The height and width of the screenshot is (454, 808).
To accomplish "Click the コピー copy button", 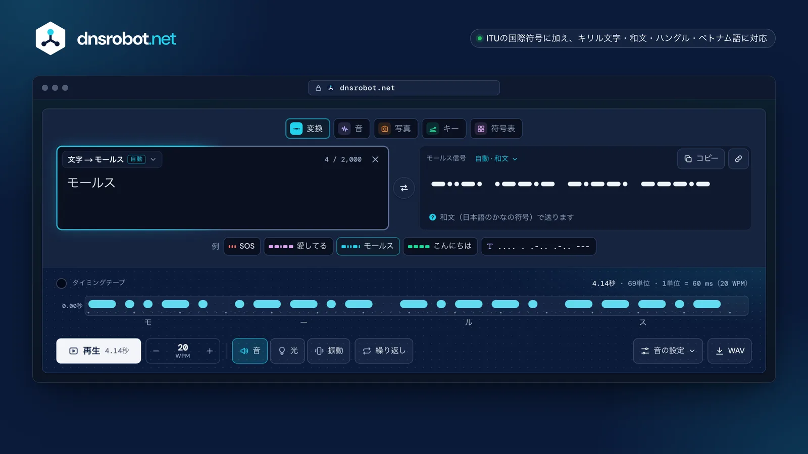I will (x=701, y=159).
